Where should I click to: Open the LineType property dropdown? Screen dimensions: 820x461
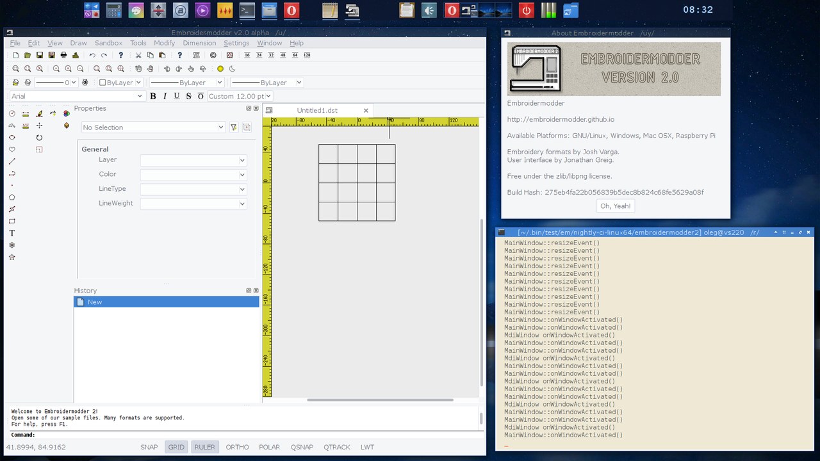click(193, 189)
